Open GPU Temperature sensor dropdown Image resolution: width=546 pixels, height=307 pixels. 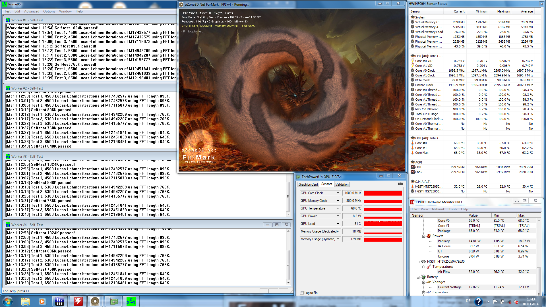pyautogui.click(x=338, y=208)
